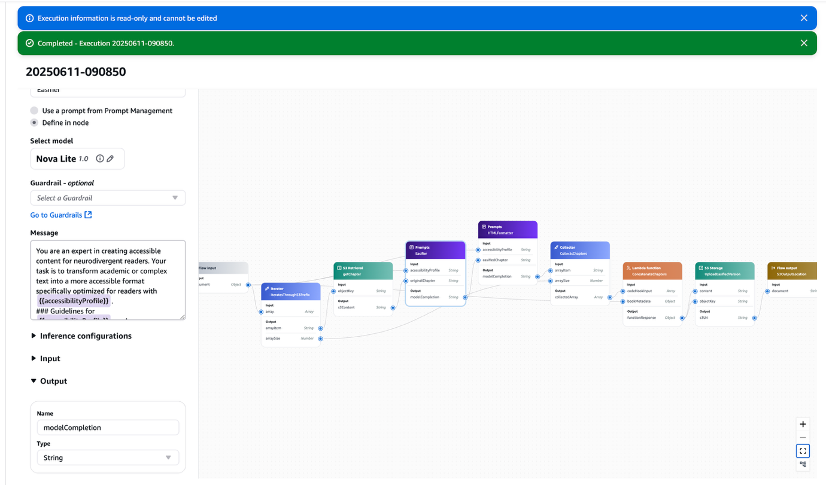This screenshot has height=485, width=826.
Task: Select the Use a prompt from Prompt Management radio
Action: [x=33, y=110]
